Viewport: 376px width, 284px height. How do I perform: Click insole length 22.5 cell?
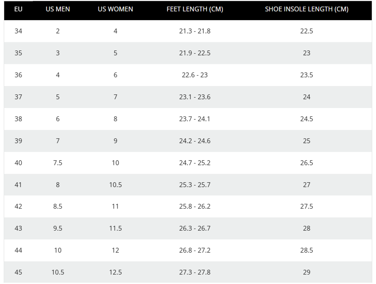coord(307,31)
